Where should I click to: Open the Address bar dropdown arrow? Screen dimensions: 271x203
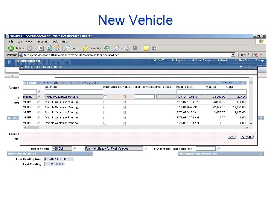coord(233,55)
